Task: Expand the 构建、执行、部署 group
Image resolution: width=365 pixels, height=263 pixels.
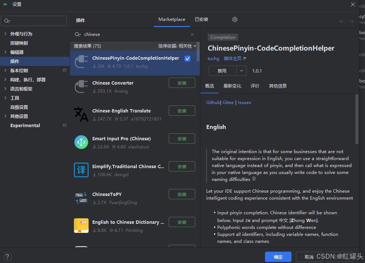Action: point(5,79)
